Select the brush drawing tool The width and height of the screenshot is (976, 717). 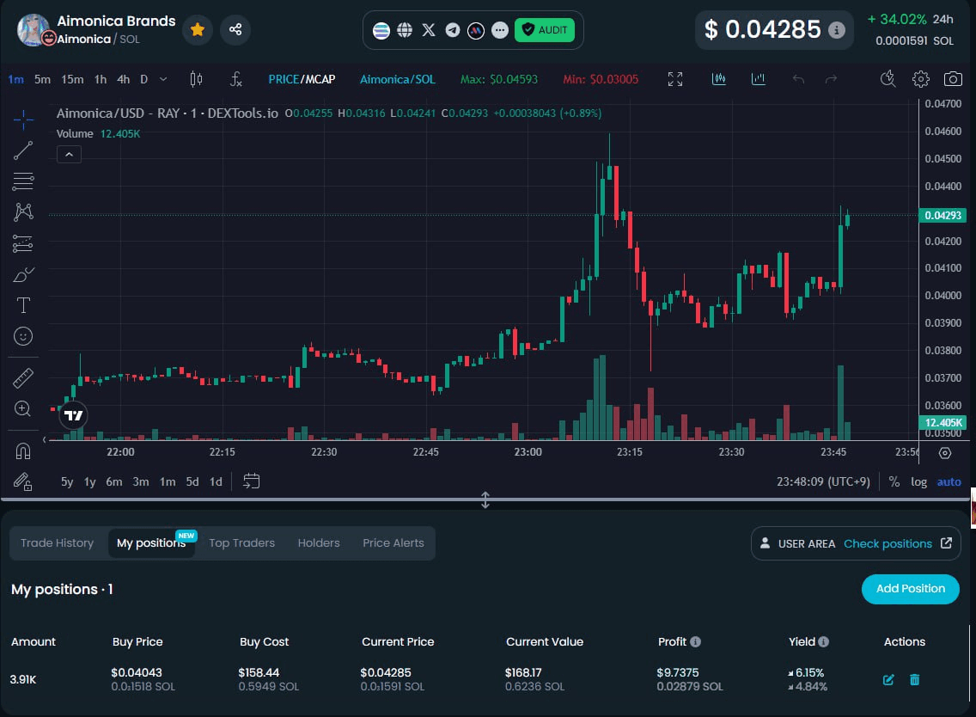click(23, 274)
